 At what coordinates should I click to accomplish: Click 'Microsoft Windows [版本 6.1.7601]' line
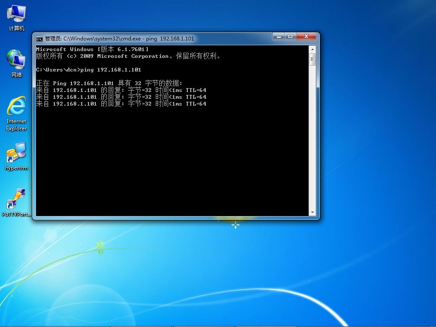click(92, 49)
